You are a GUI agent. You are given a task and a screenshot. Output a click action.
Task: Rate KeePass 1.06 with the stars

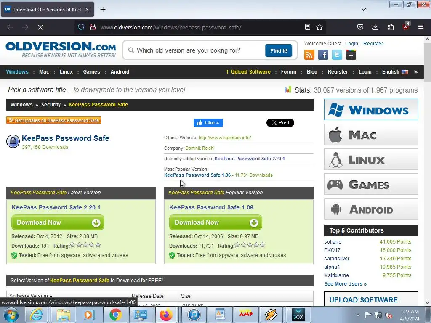pyautogui.click(x=250, y=245)
